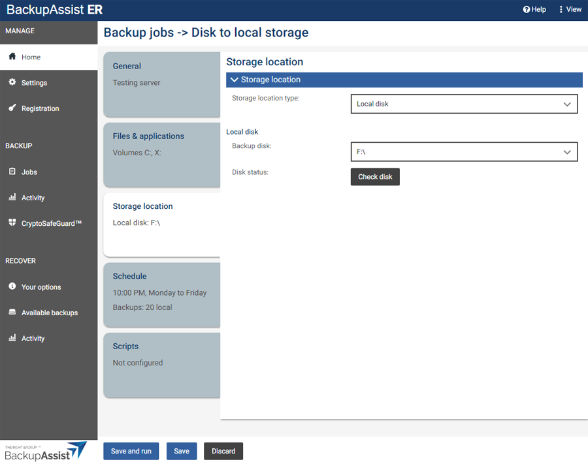Open Settings in the sidebar
Viewport: 588px width, 464px height.
(49, 83)
